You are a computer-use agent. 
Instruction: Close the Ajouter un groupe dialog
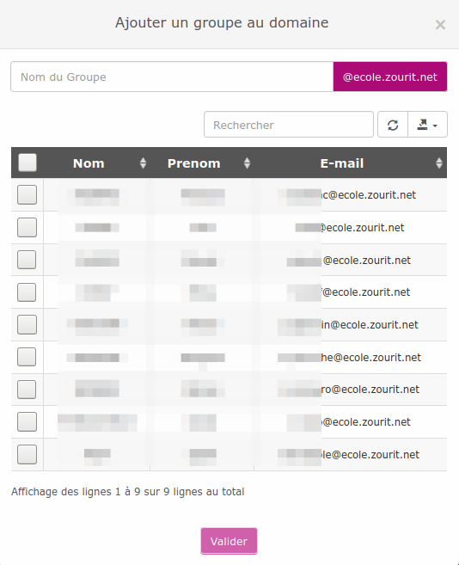440,25
